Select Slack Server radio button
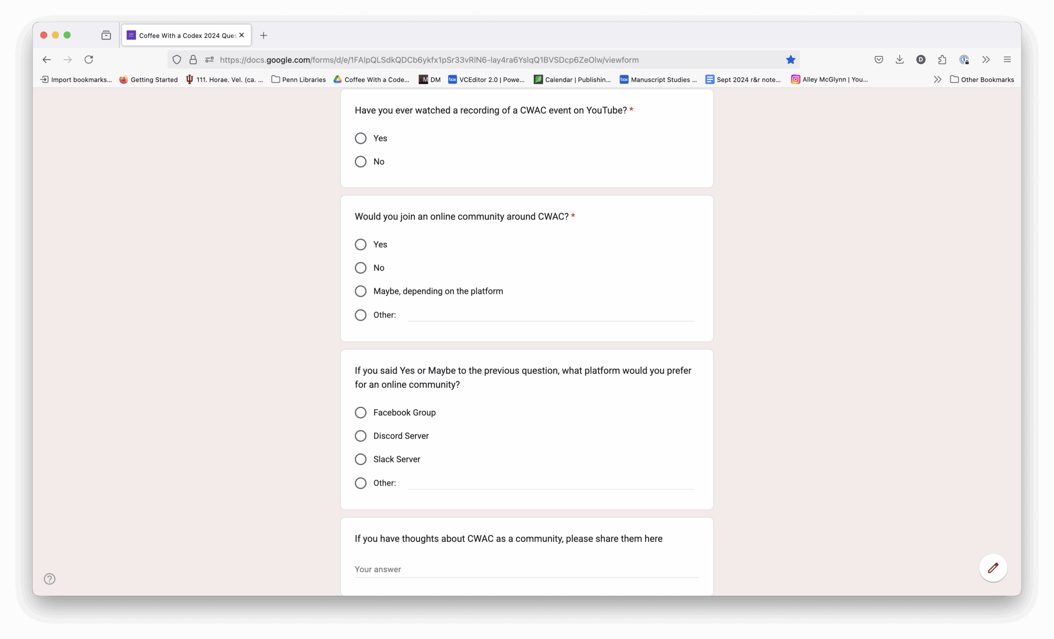The height and width of the screenshot is (639, 1054). pos(361,459)
